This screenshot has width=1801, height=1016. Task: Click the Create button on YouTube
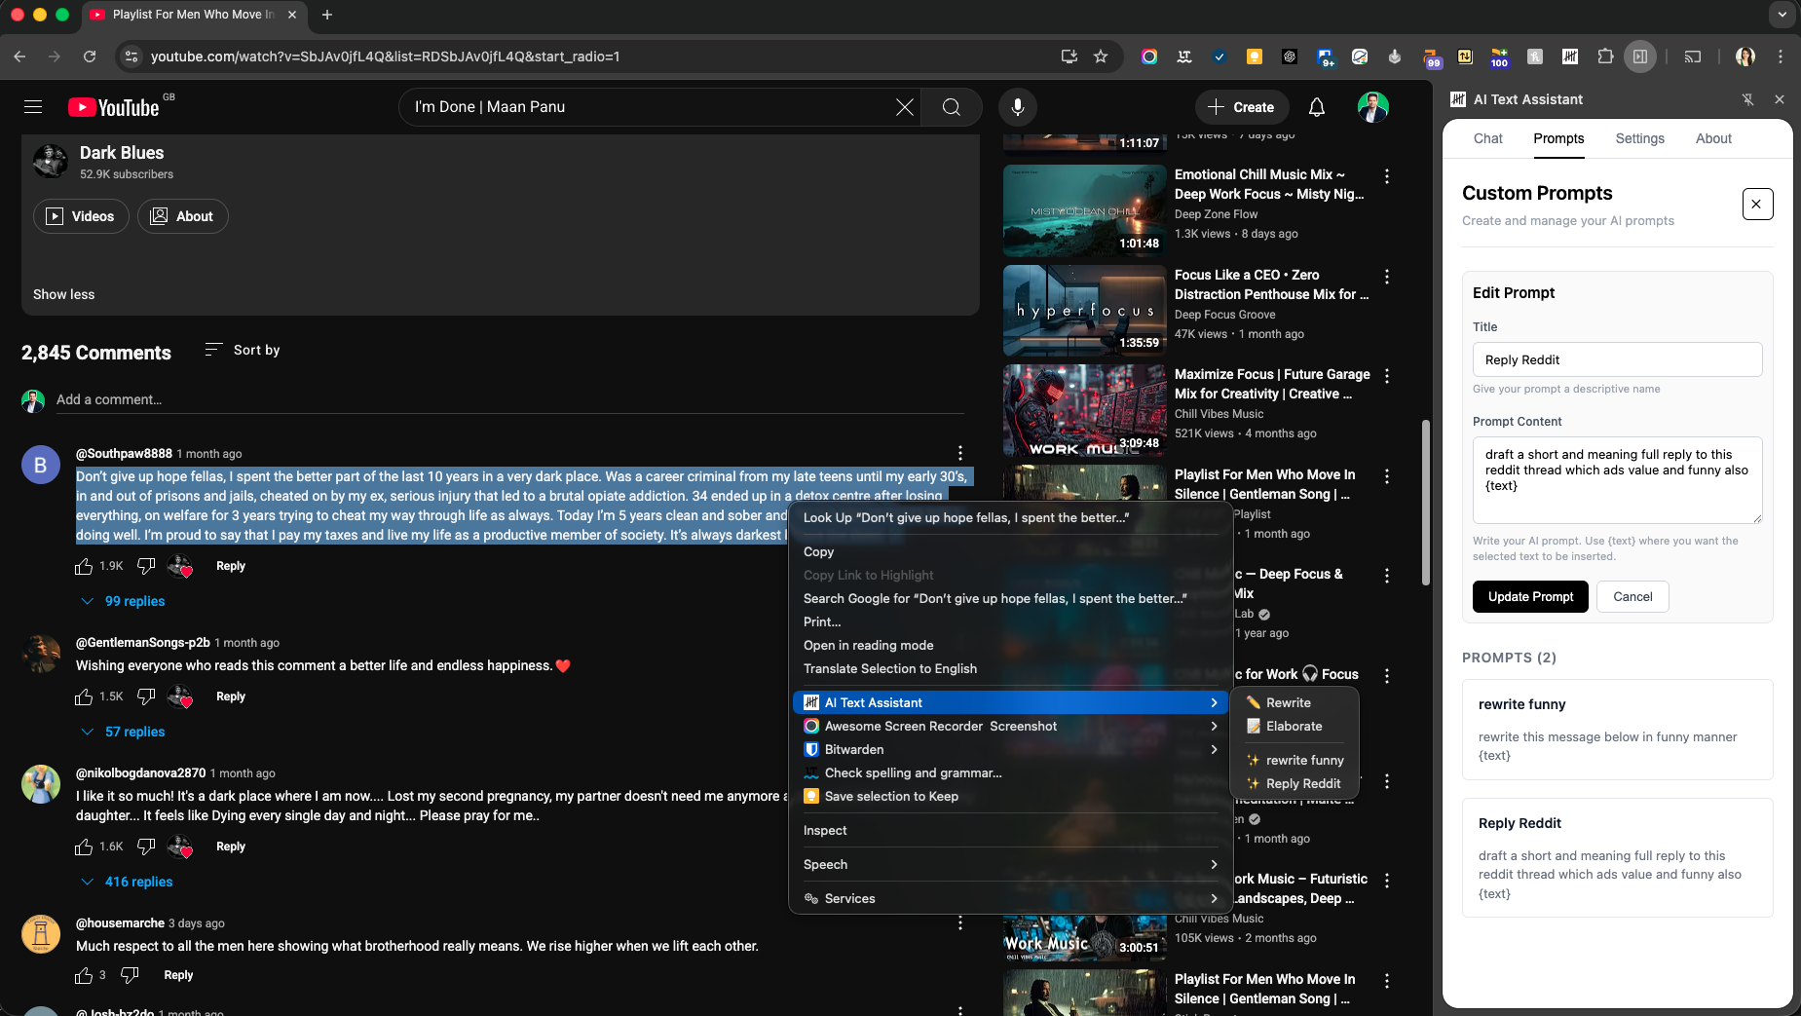click(x=1241, y=107)
